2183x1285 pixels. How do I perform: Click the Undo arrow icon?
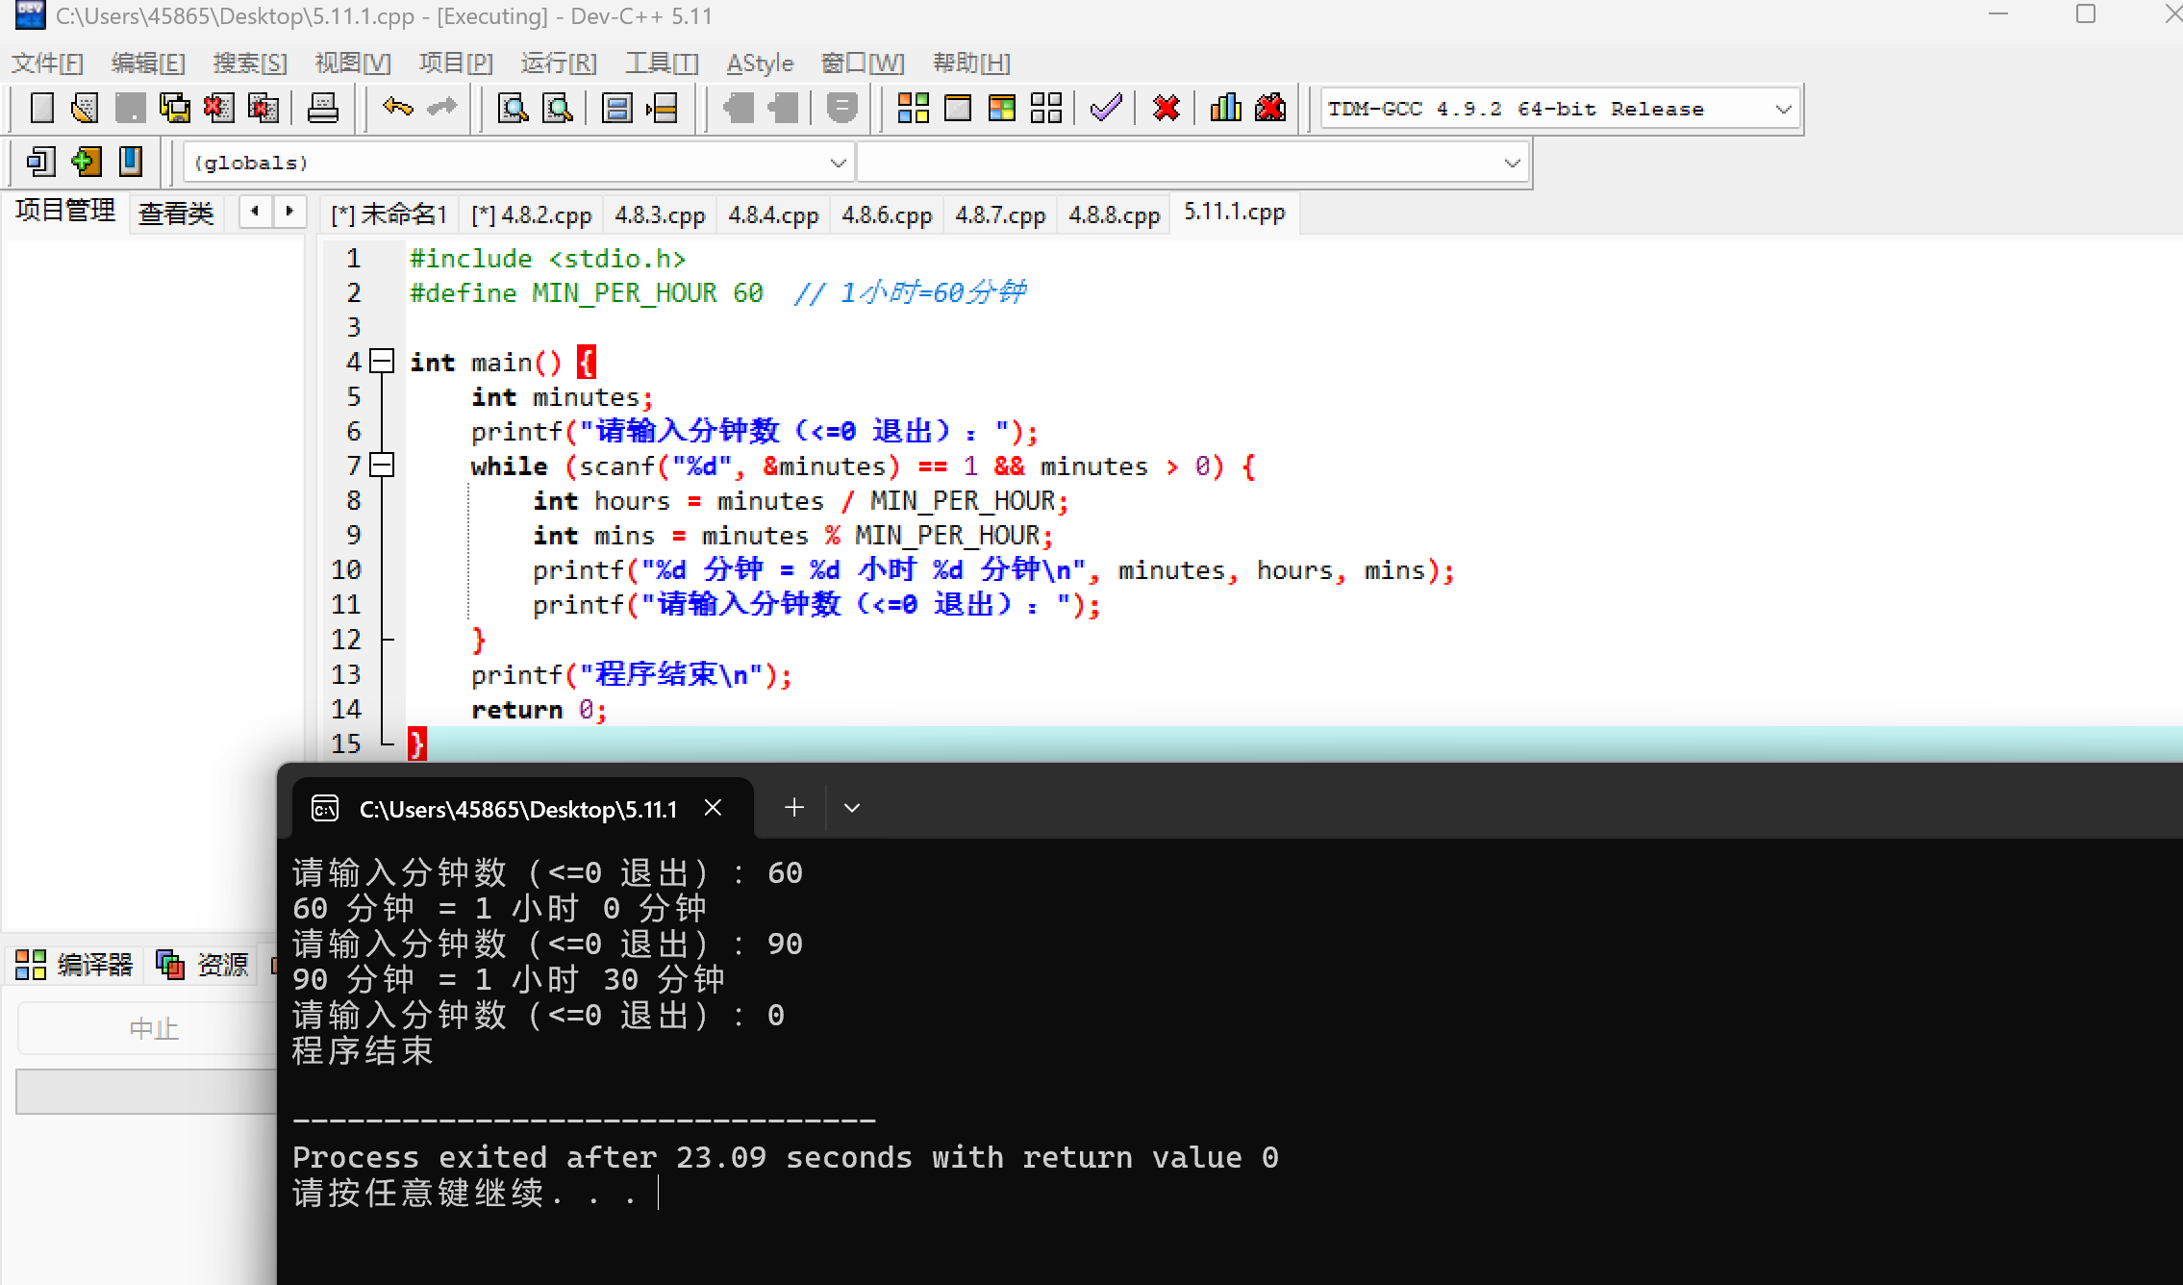(397, 107)
